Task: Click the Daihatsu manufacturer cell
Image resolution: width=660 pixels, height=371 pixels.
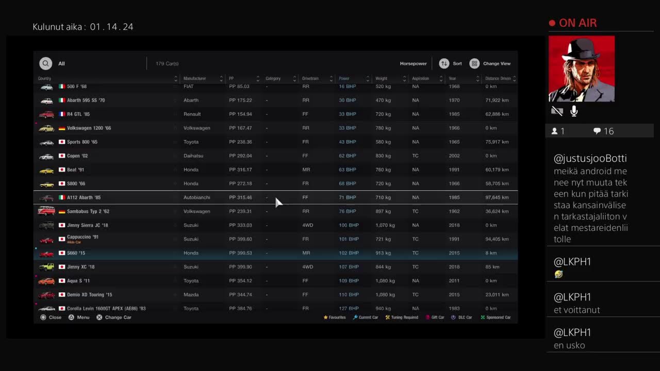Action: [193, 156]
